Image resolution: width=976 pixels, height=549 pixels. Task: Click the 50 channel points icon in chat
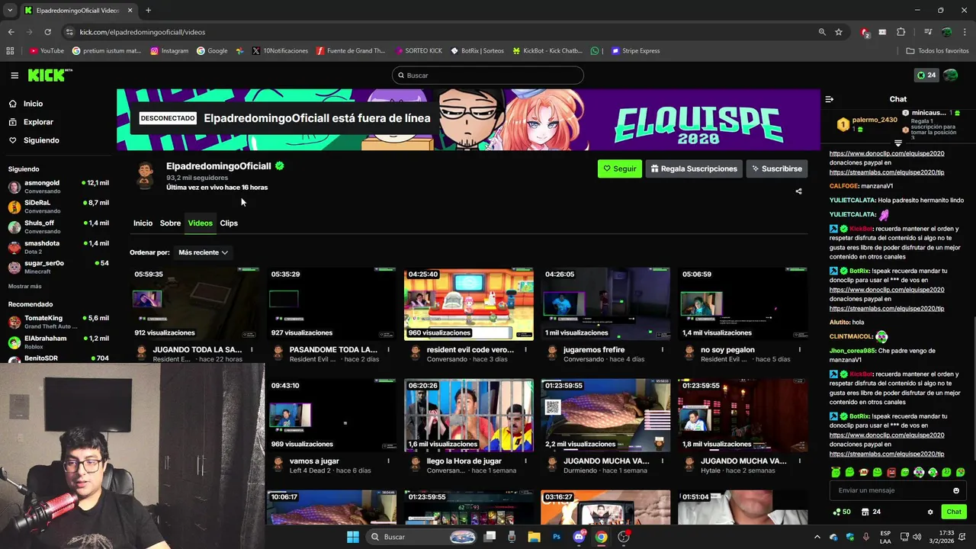(842, 512)
